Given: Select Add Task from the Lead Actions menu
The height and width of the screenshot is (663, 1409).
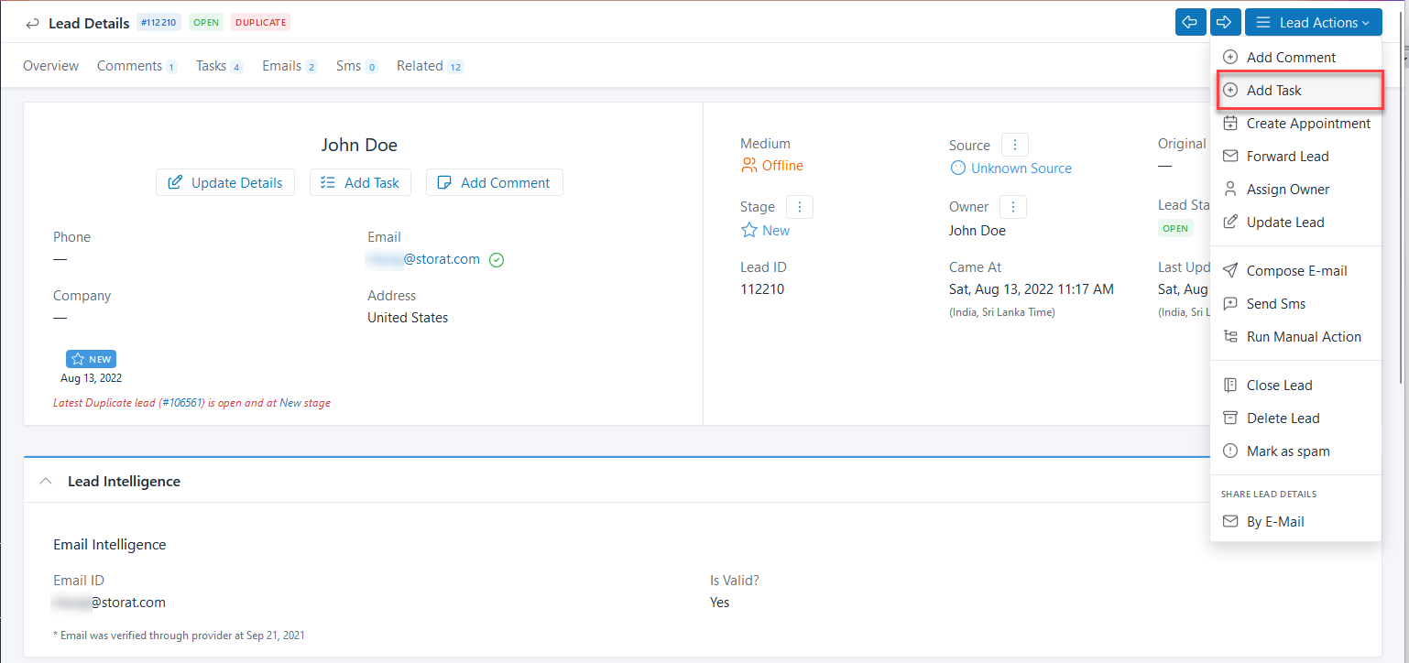Looking at the screenshot, I should [1273, 90].
